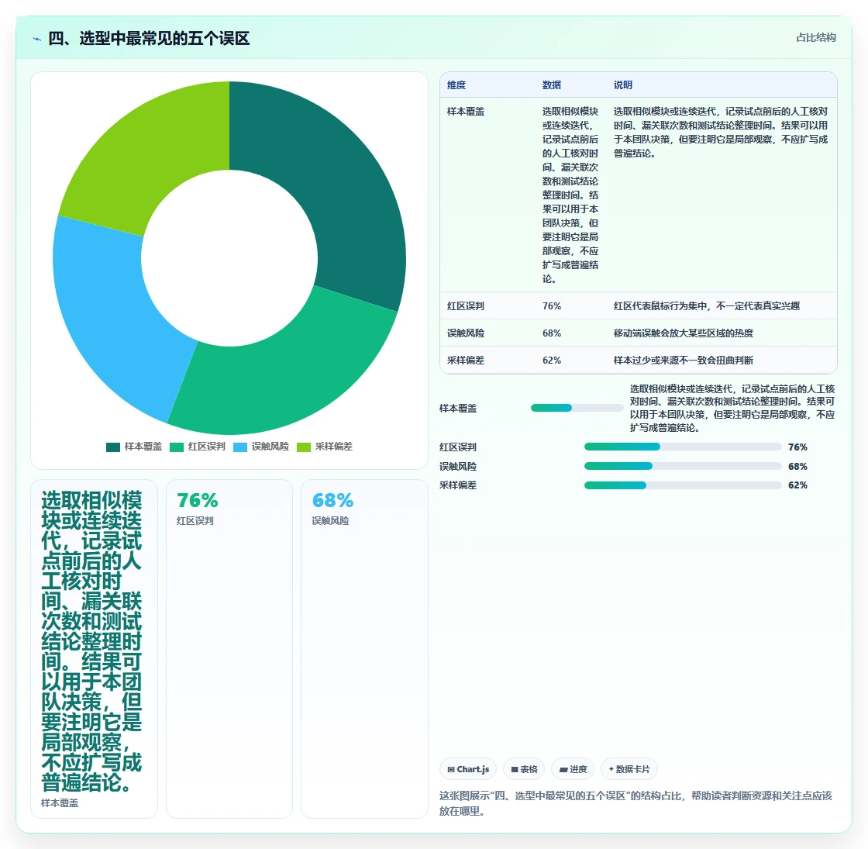This screenshot has height=849, width=868.
Task: Click the icon in the Chart.js tag
Action: (x=450, y=770)
